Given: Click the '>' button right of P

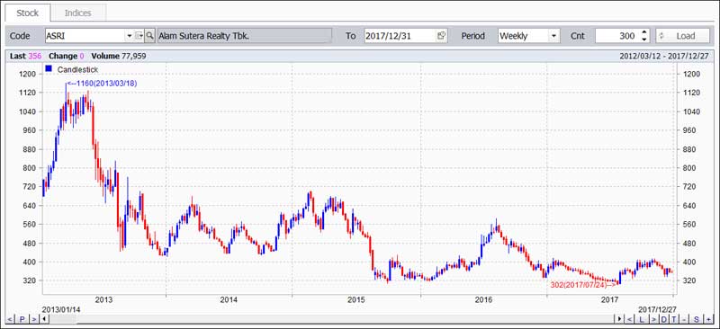Looking at the screenshot, I should (34, 319).
